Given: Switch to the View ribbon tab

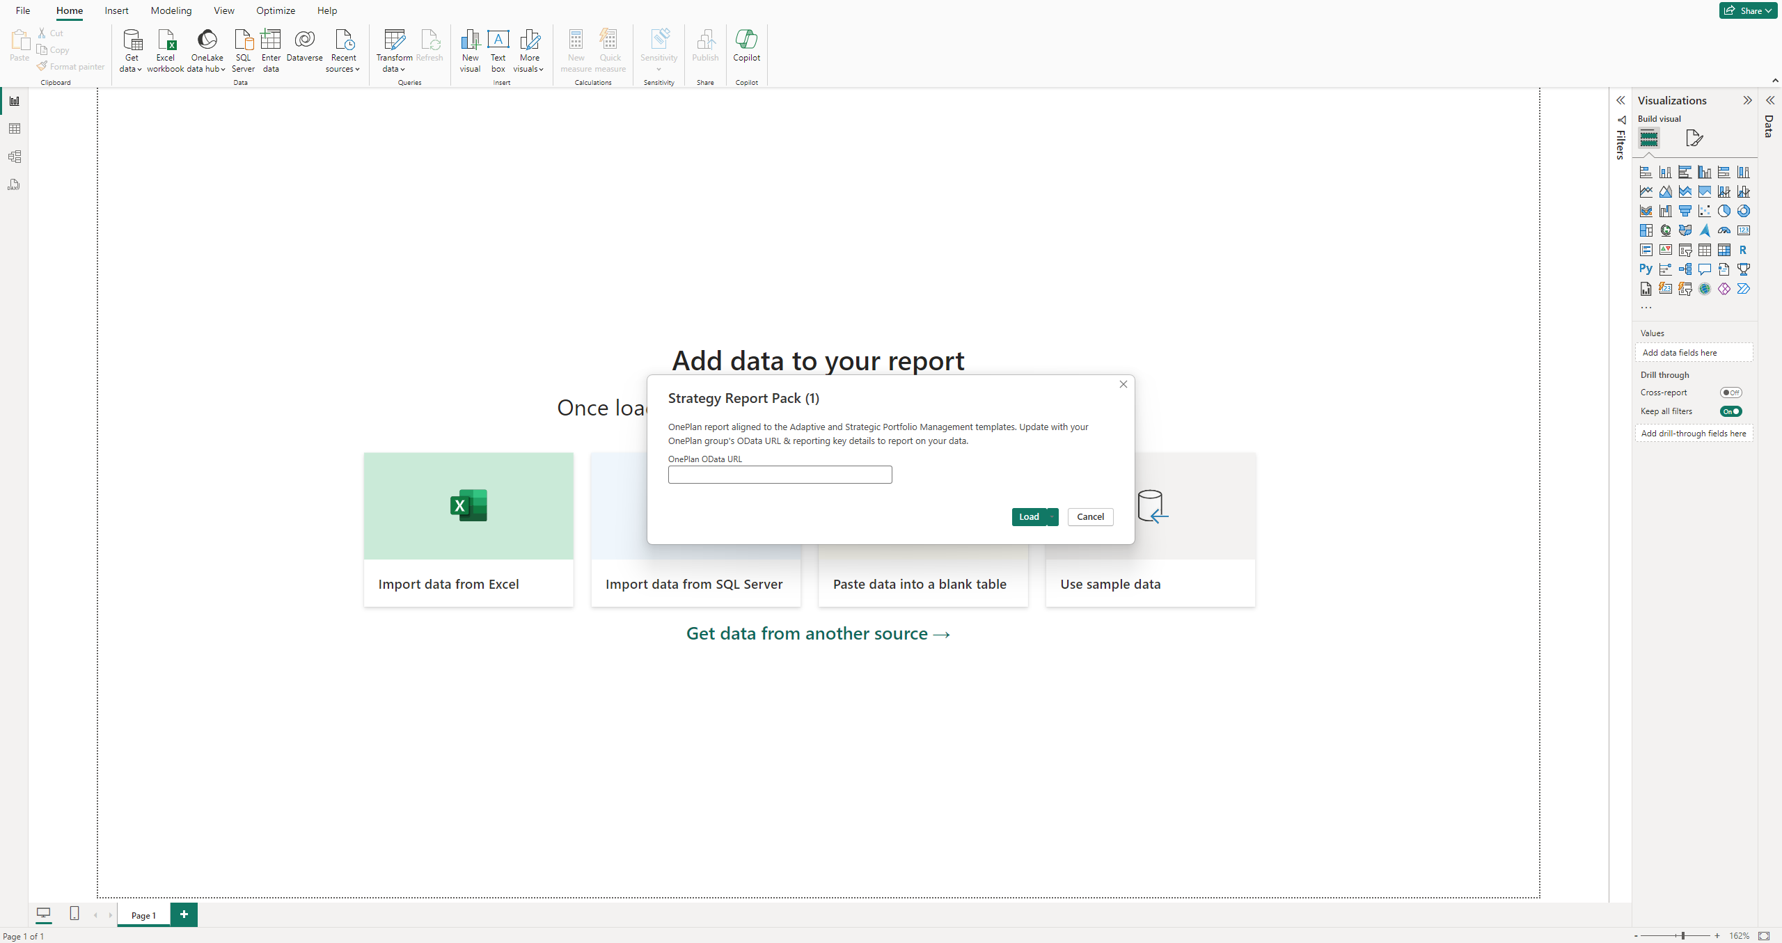Looking at the screenshot, I should (224, 10).
